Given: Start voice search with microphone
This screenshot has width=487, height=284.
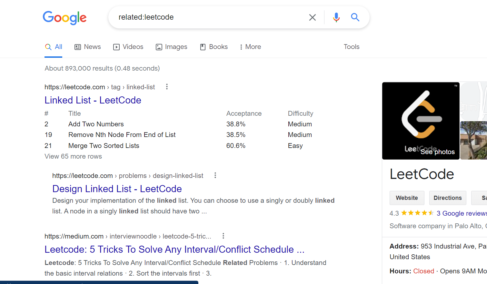Looking at the screenshot, I should point(336,17).
